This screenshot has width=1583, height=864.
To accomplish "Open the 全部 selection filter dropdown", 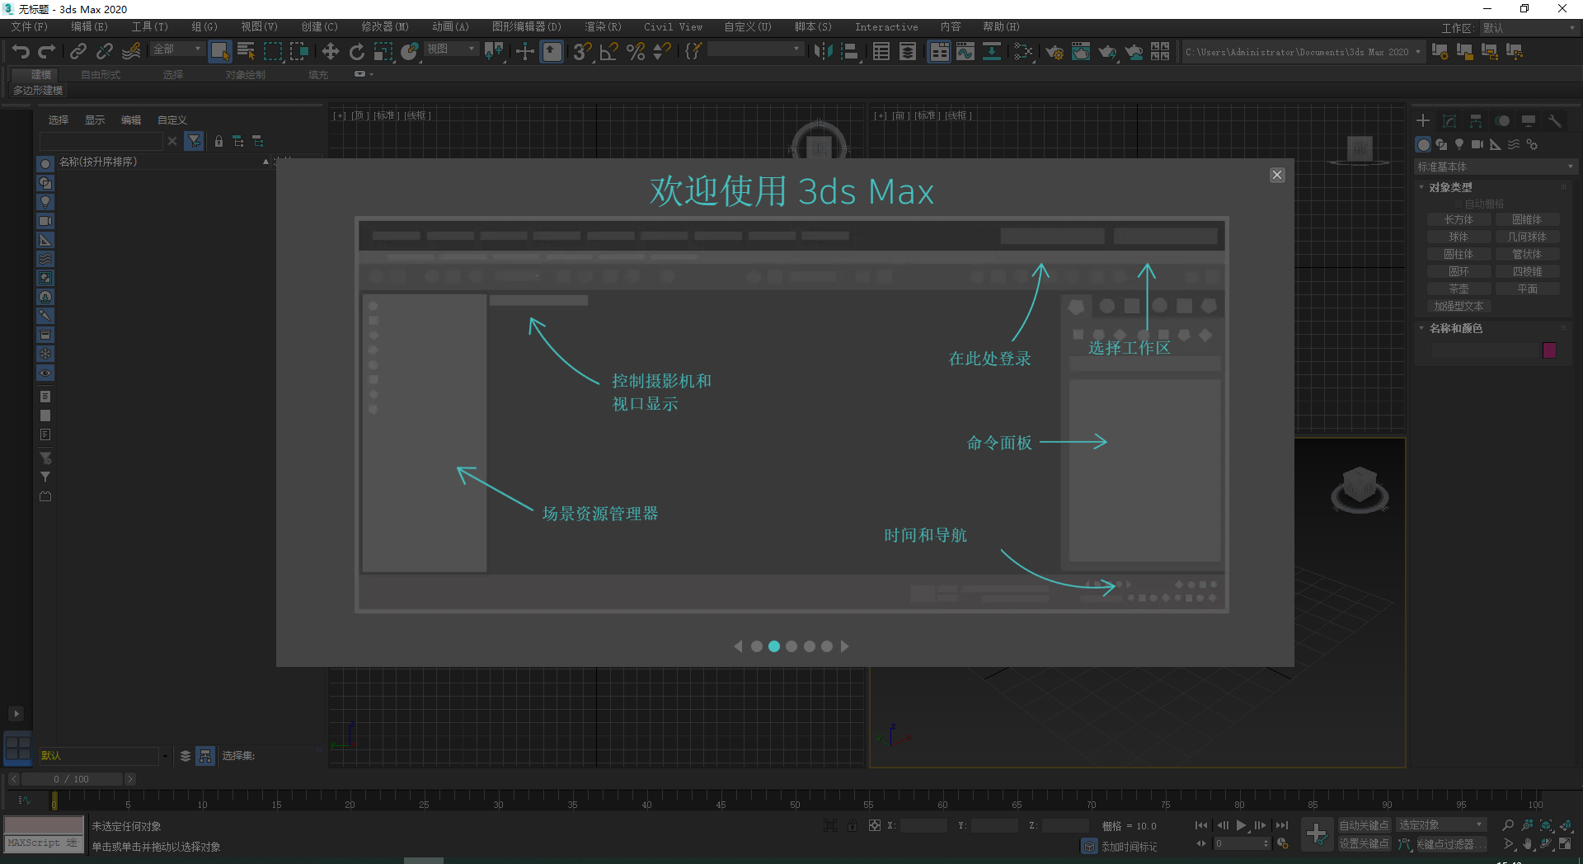I will (176, 49).
